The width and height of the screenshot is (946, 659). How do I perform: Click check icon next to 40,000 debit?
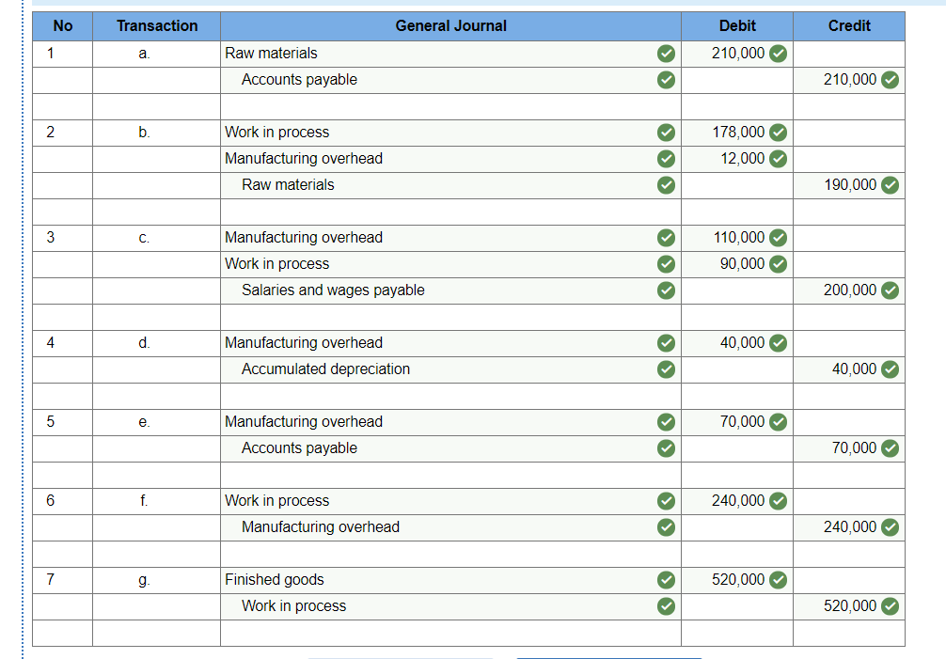[x=779, y=343]
